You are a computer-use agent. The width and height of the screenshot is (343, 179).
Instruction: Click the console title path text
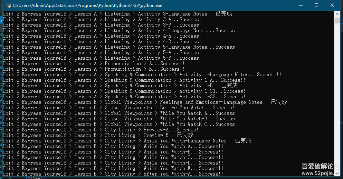[x=87, y=6]
